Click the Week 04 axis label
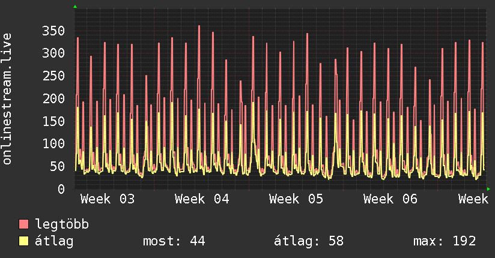 click(x=202, y=199)
